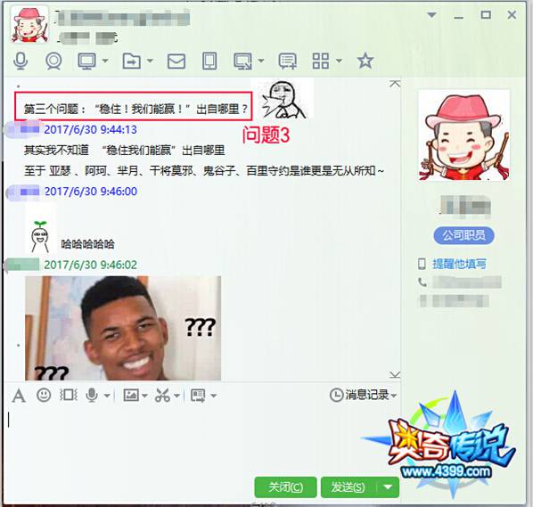This screenshot has height=507, width=533.
Task: Click the 关闭(C) button
Action: pos(285,487)
